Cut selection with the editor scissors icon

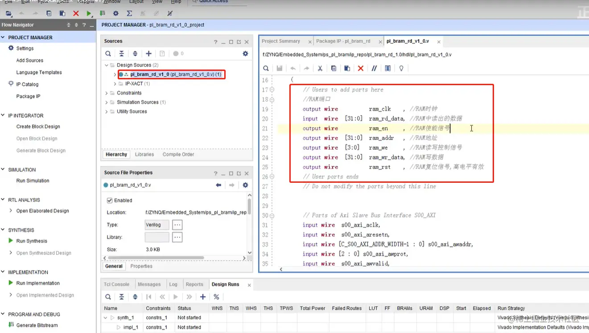pos(320,68)
